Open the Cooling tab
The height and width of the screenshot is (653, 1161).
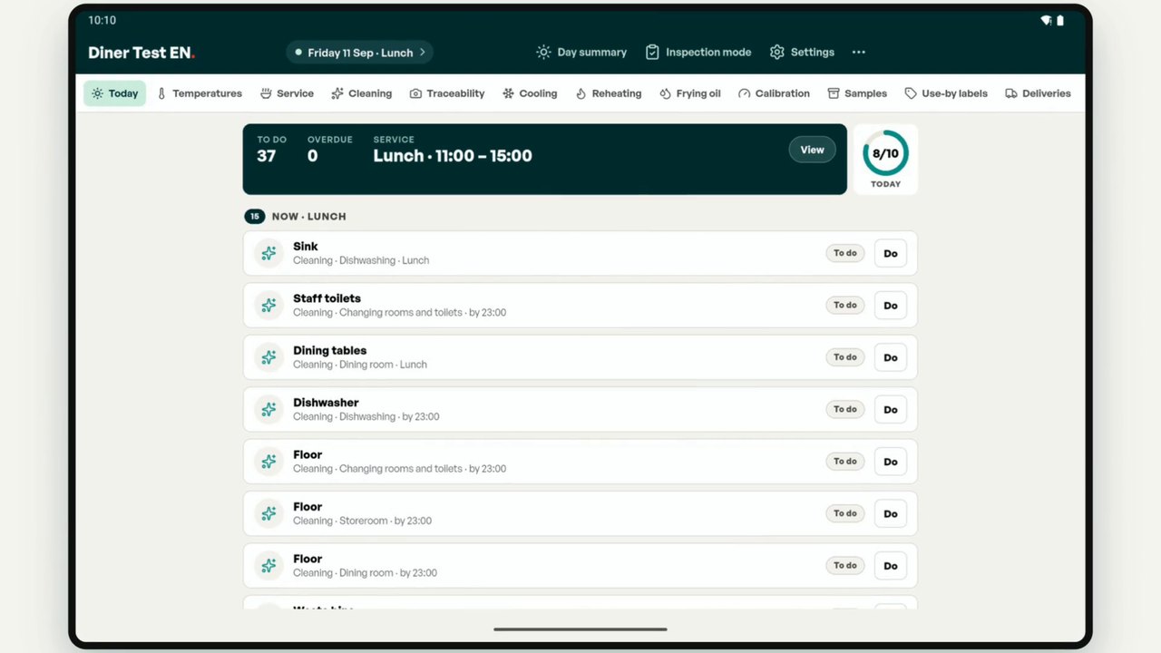coord(530,93)
